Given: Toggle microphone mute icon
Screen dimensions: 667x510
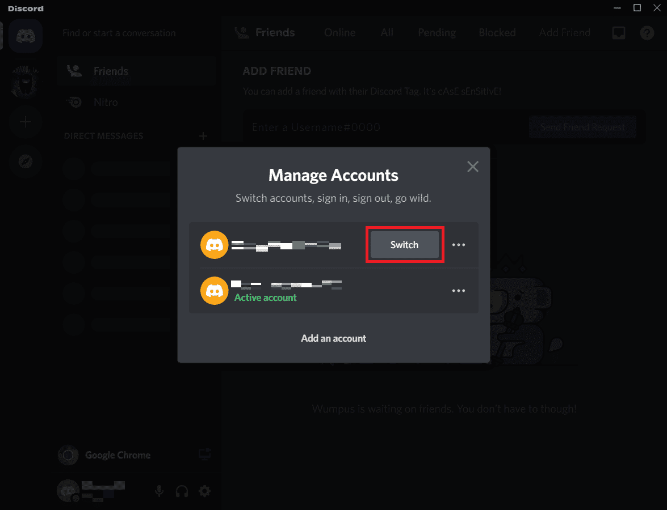Looking at the screenshot, I should click(159, 491).
